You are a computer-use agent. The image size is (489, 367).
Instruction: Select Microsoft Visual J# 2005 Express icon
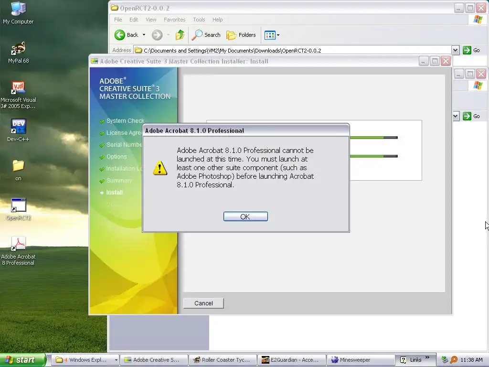tap(18, 95)
